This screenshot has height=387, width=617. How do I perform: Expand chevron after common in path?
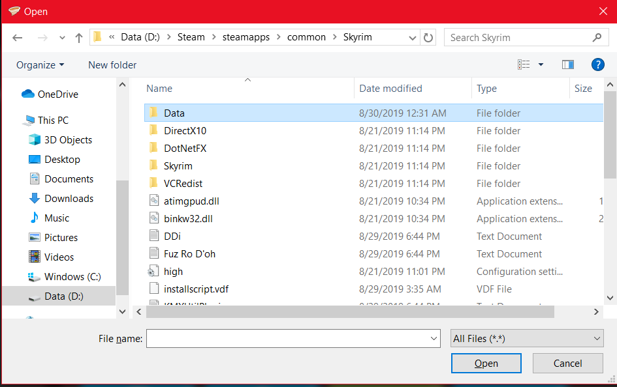click(x=335, y=37)
